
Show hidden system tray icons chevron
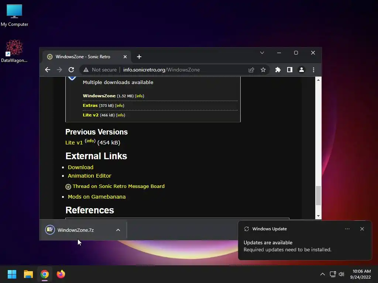pos(323,274)
